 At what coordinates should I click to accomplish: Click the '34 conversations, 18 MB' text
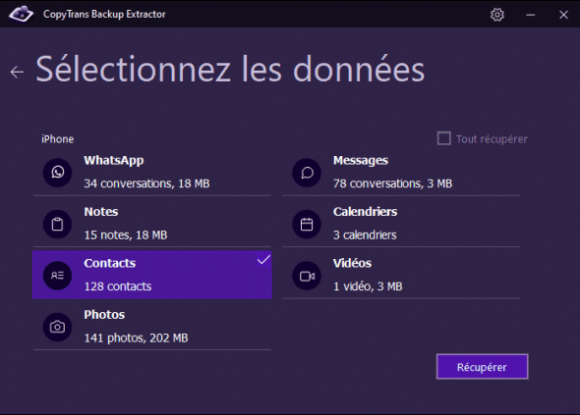146,183
